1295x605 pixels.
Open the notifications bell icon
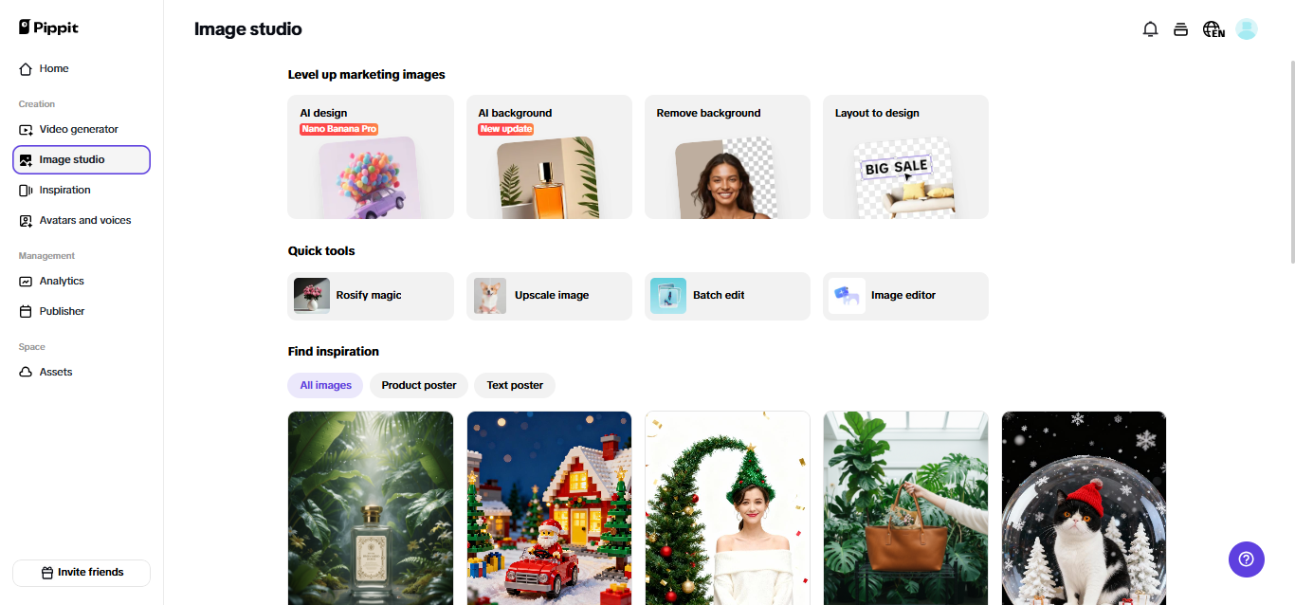coord(1150,29)
